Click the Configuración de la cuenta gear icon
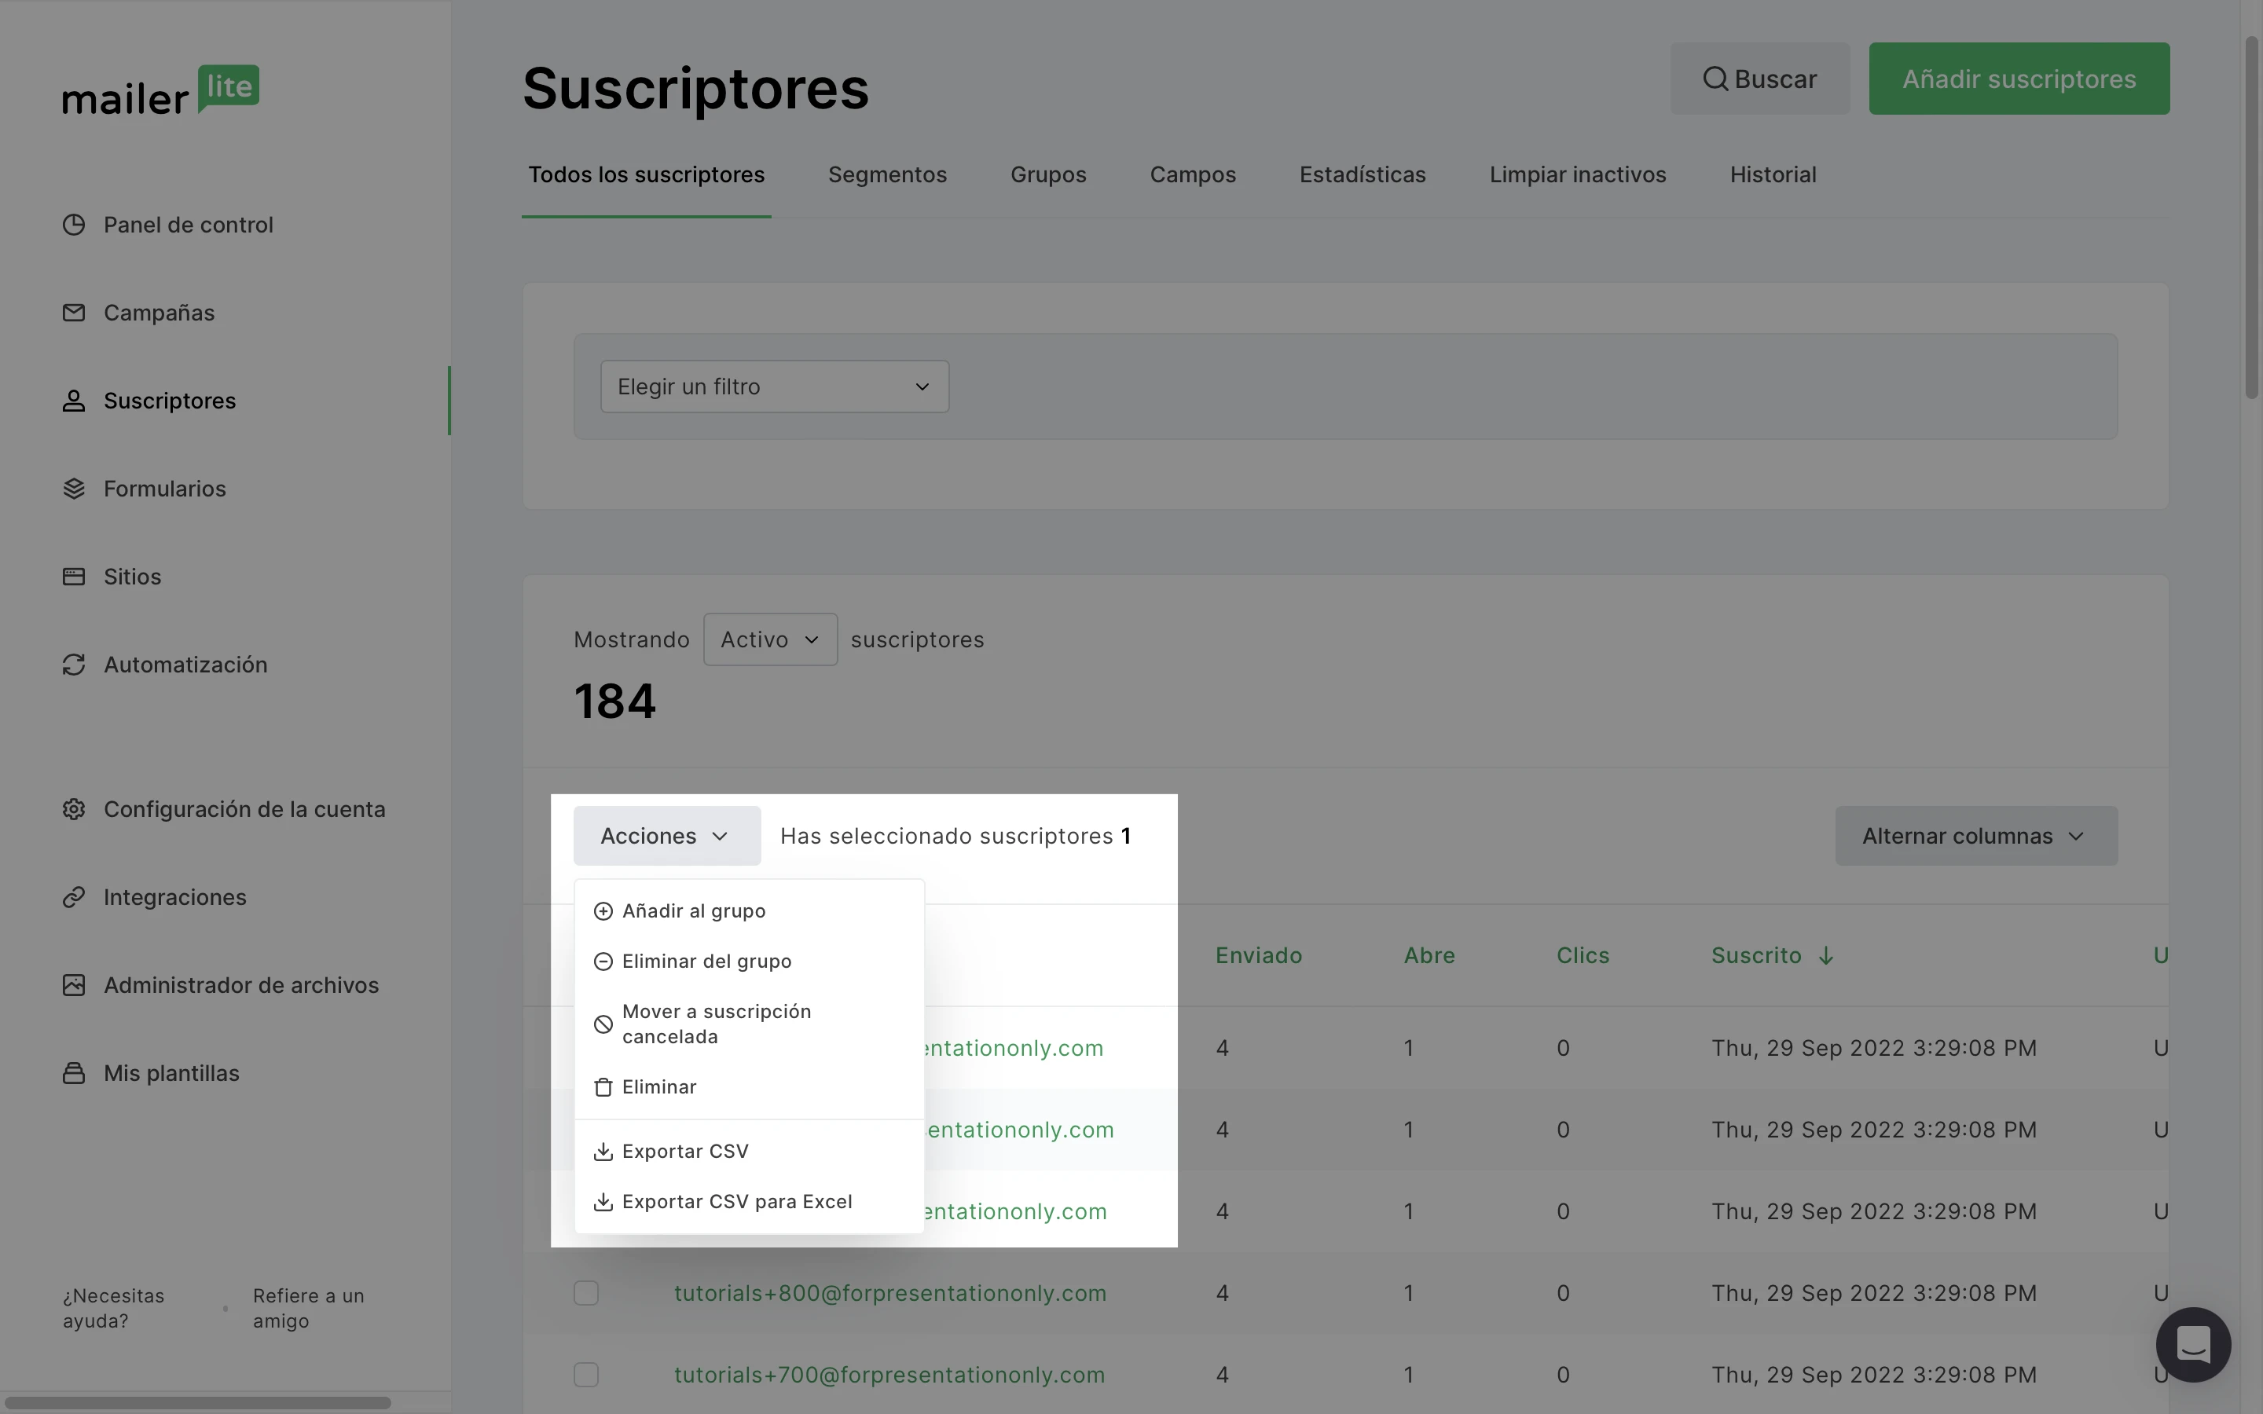 click(74, 810)
